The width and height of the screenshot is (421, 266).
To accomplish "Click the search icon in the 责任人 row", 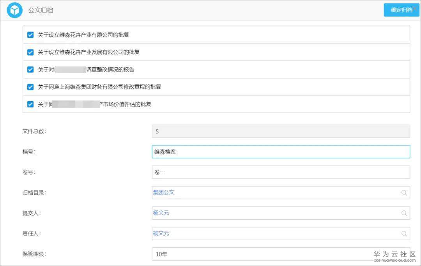I will (404, 233).
